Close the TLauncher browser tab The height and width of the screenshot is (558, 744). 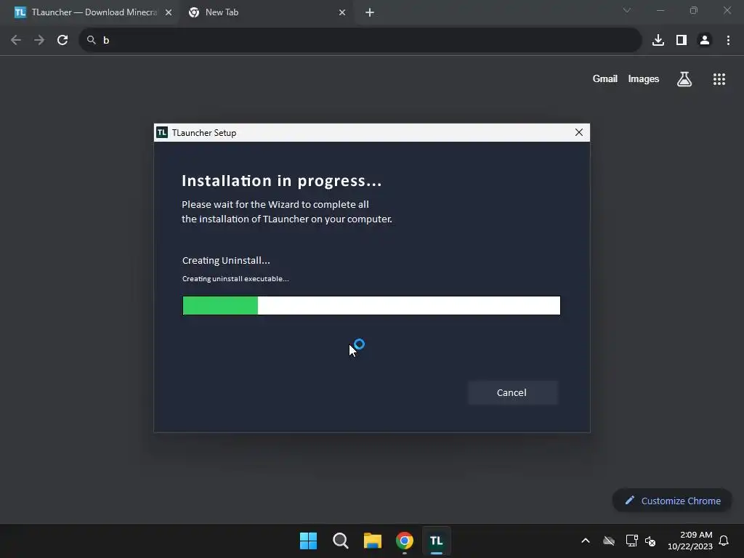point(169,12)
